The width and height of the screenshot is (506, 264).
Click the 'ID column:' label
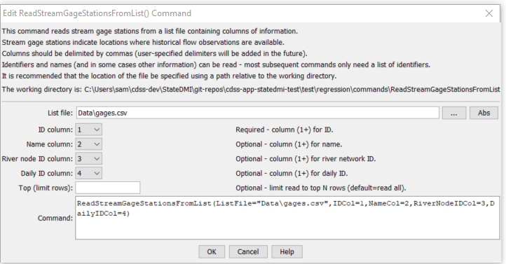click(x=55, y=130)
